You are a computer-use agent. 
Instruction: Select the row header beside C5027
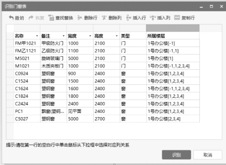10,119
